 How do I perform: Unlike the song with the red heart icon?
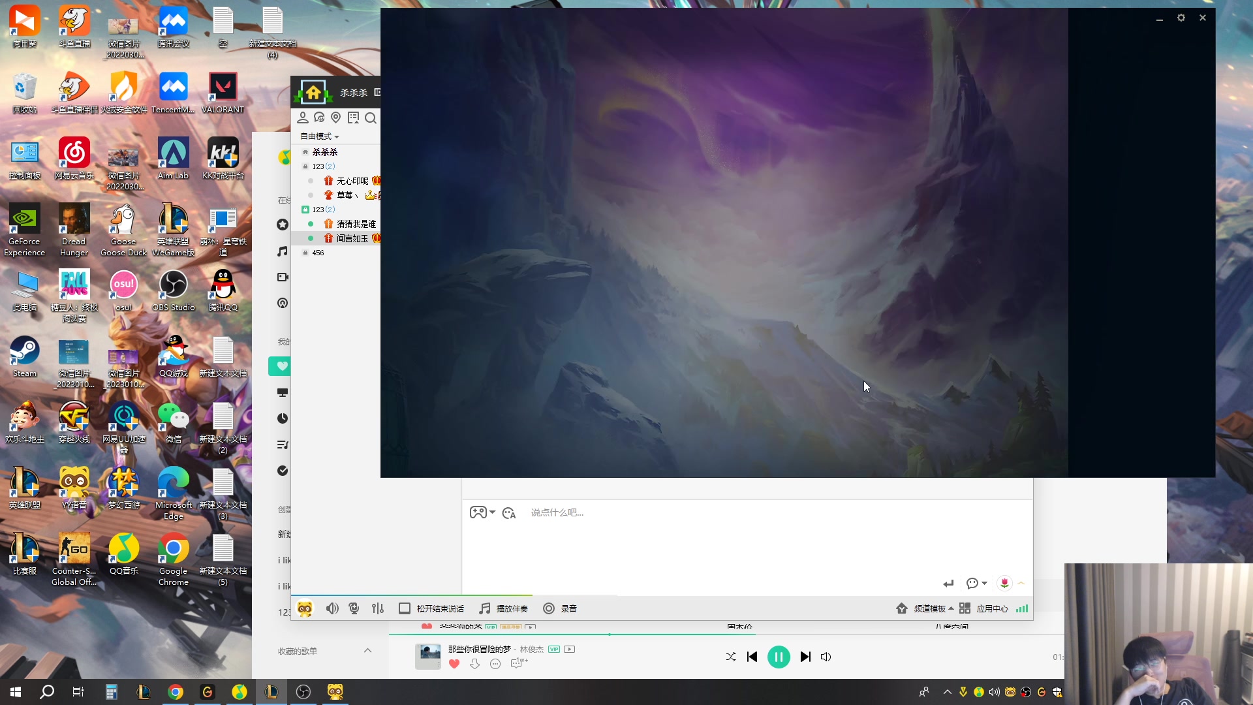click(454, 664)
